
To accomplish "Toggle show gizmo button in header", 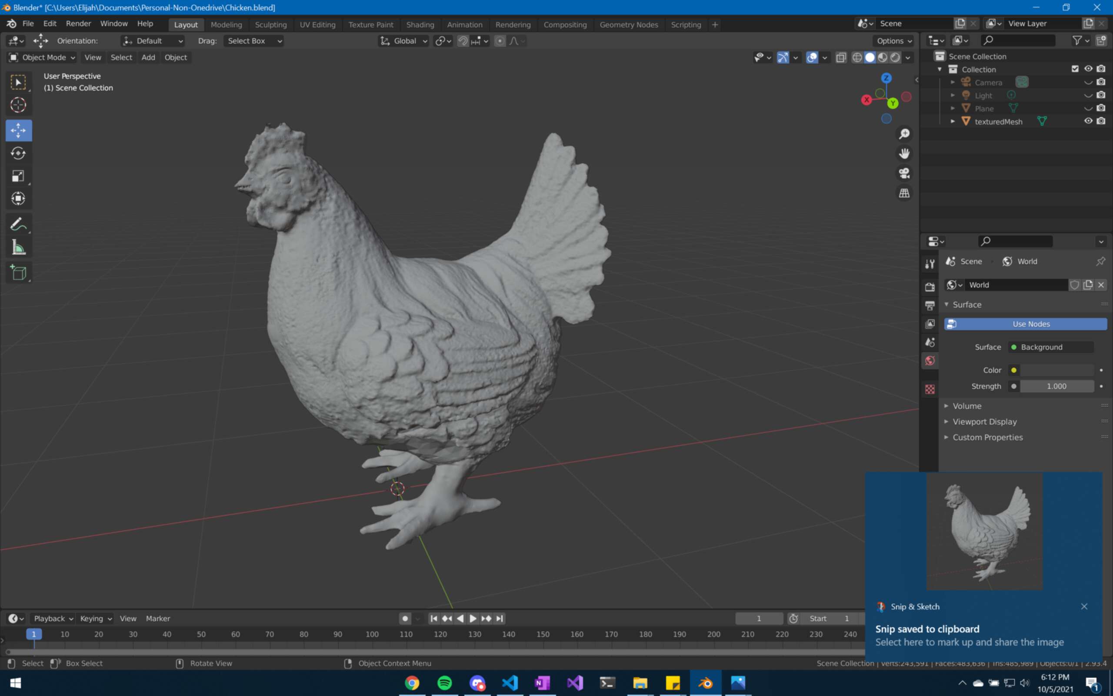I will point(783,57).
